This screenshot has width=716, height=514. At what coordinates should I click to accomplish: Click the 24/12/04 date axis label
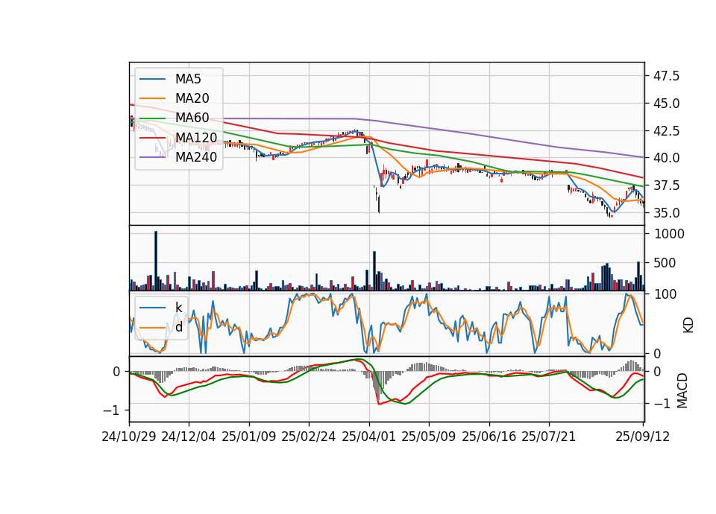[188, 437]
